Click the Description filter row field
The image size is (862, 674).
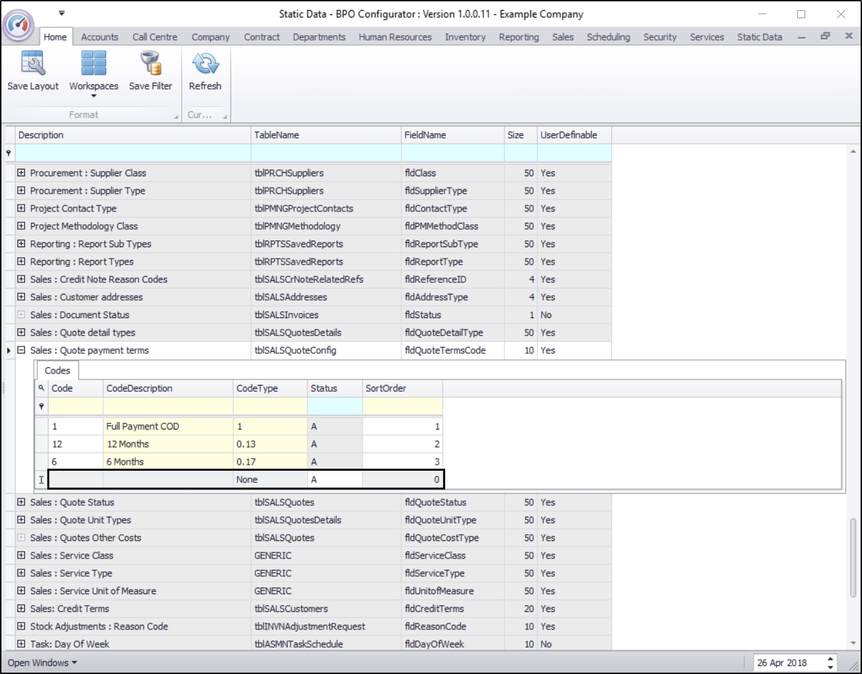point(132,153)
